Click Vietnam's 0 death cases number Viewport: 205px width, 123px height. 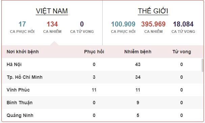point(82,24)
